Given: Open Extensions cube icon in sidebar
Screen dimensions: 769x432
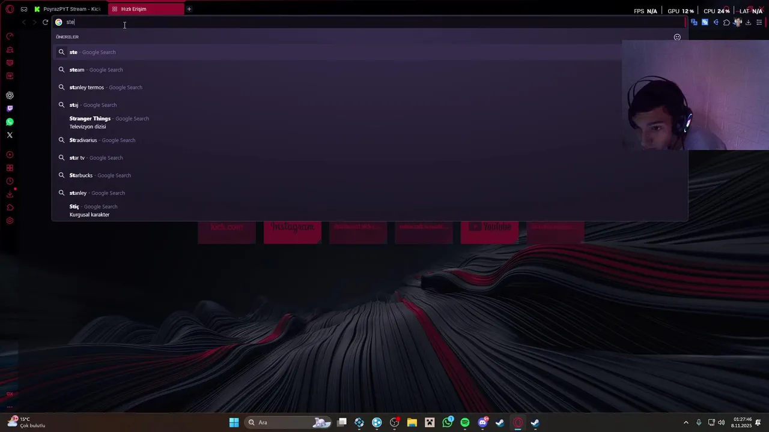Looking at the screenshot, I should (x=10, y=208).
